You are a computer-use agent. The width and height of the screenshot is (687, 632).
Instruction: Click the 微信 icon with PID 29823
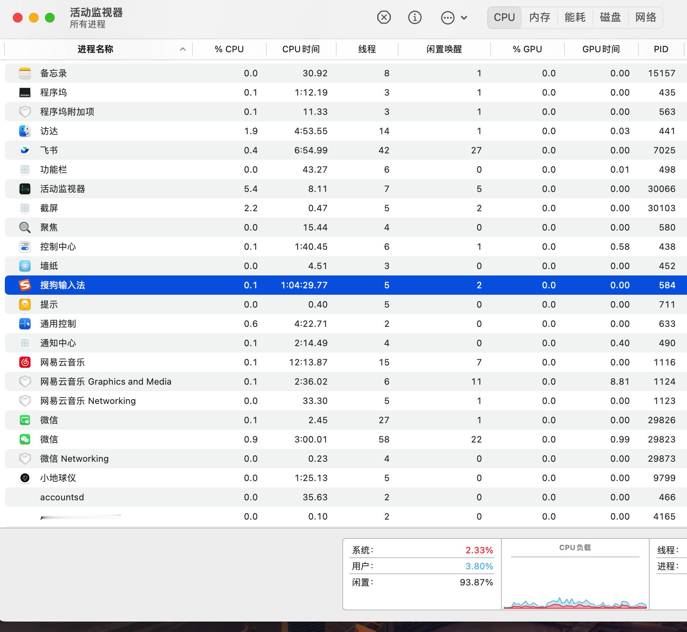pos(25,439)
